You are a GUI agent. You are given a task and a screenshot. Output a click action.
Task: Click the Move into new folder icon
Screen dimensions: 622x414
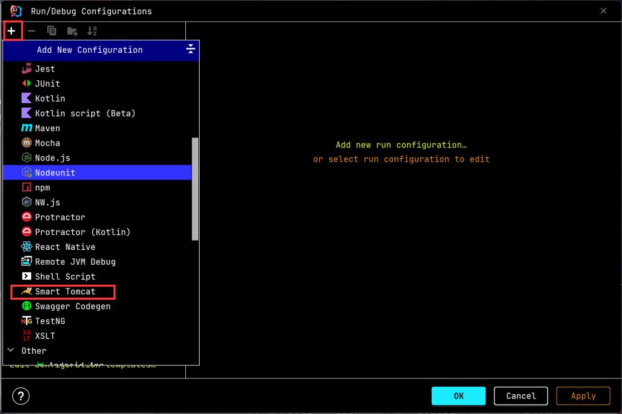coord(72,31)
